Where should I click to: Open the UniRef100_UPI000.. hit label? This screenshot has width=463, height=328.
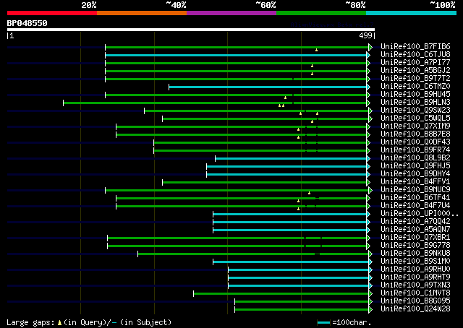click(420, 213)
